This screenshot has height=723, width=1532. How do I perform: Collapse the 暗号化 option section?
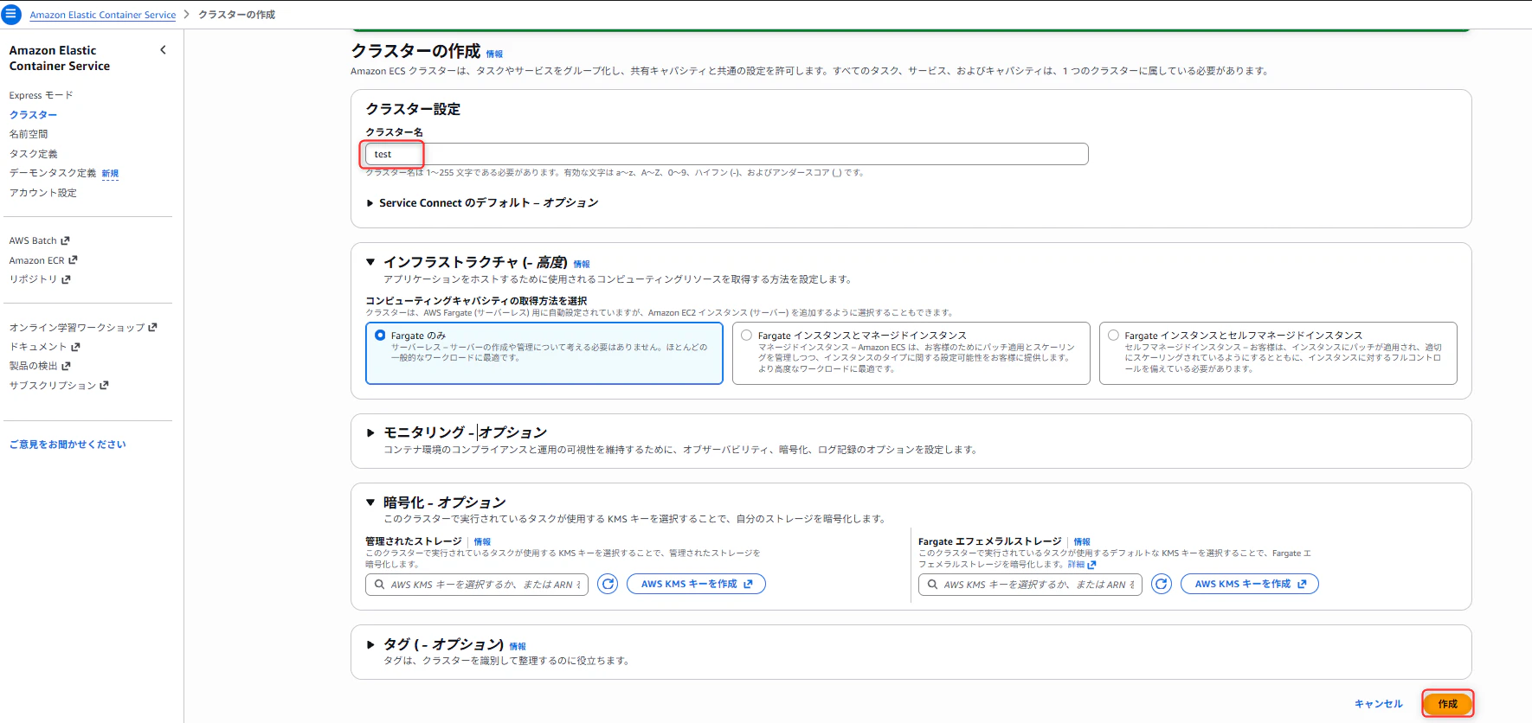tap(370, 502)
